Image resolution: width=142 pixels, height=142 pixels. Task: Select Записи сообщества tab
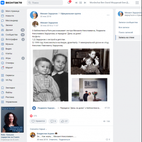pyautogui.click(x=129, y=22)
